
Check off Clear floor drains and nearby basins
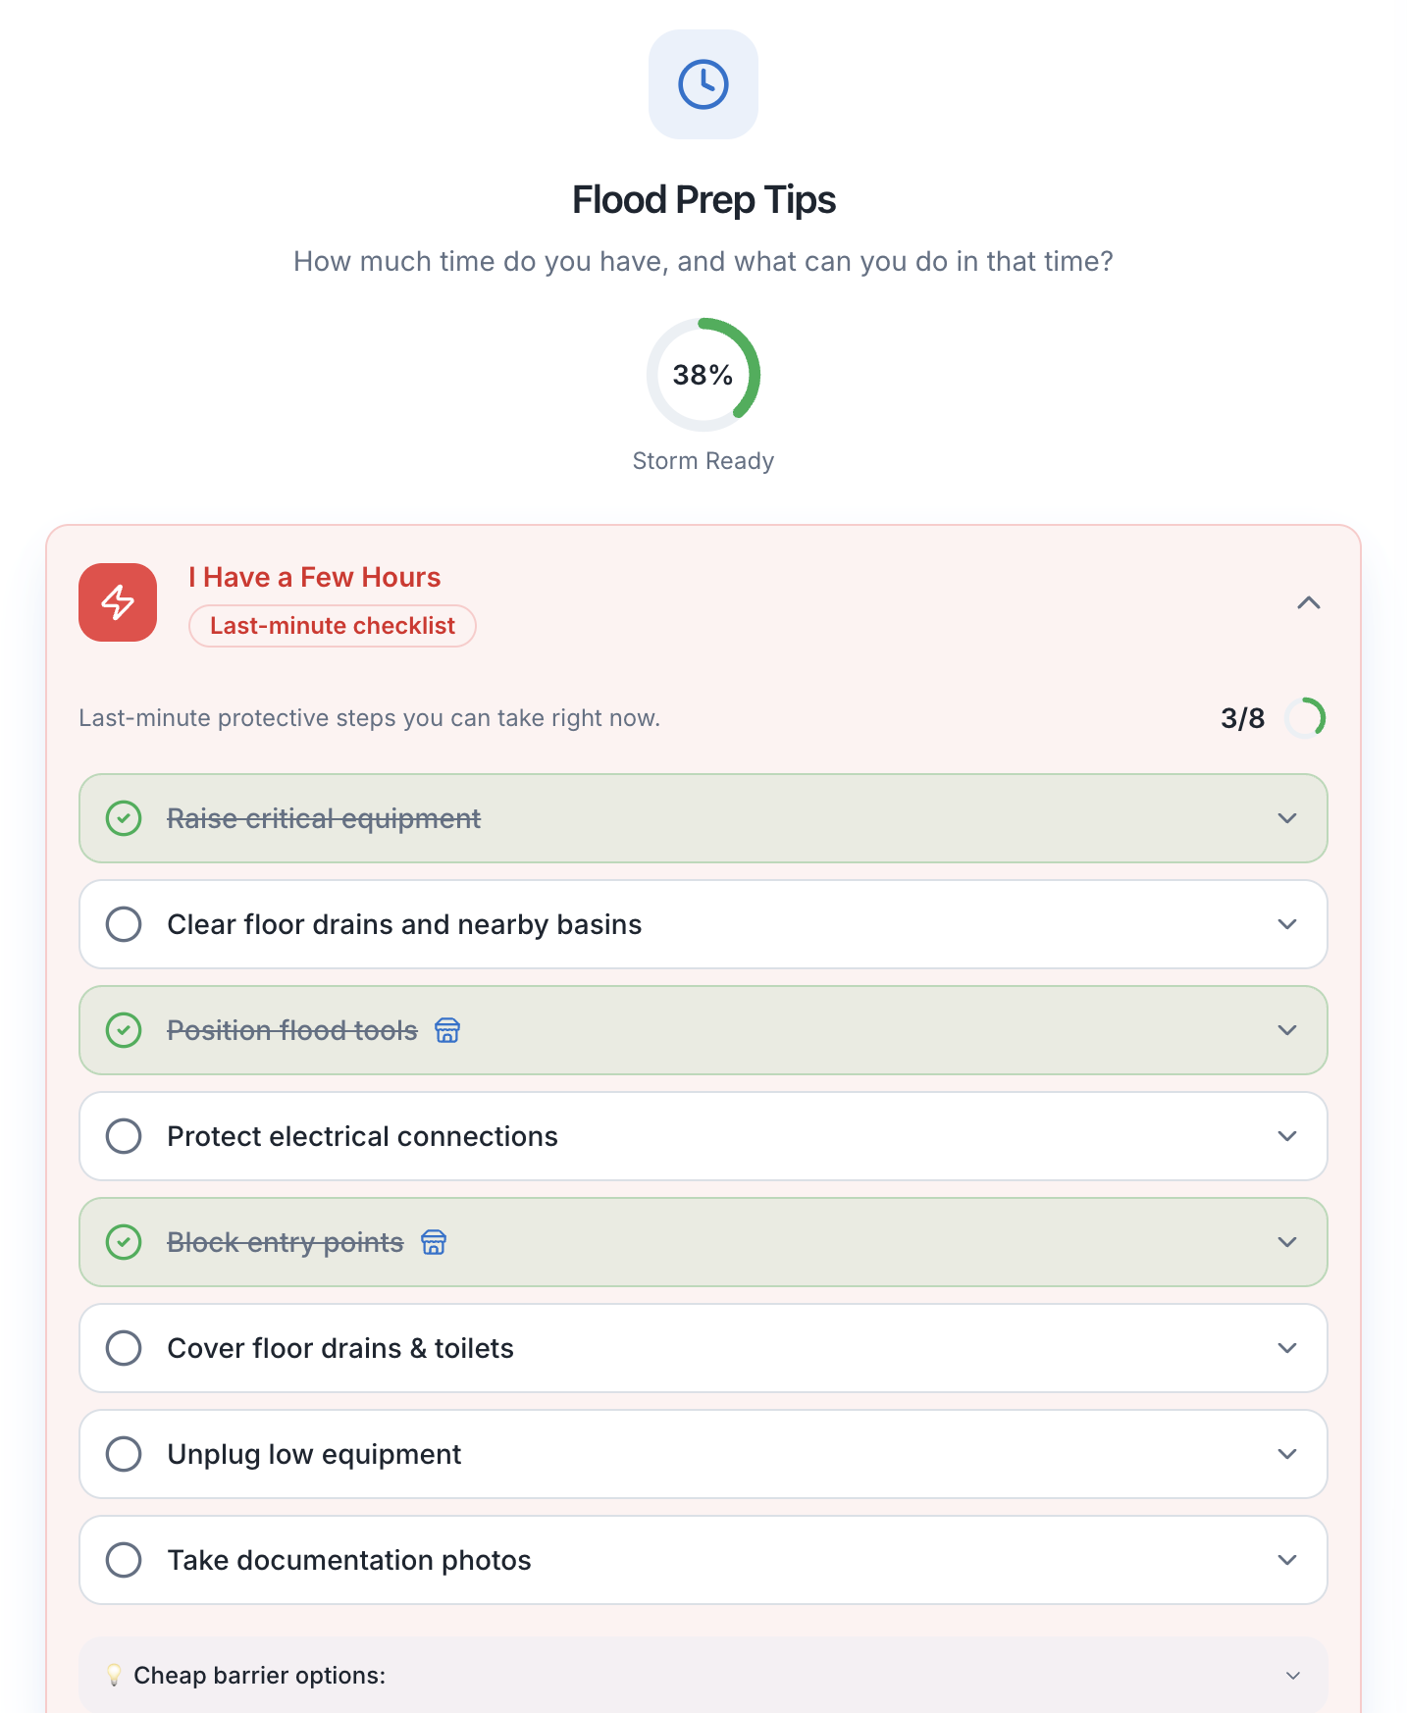point(124,924)
